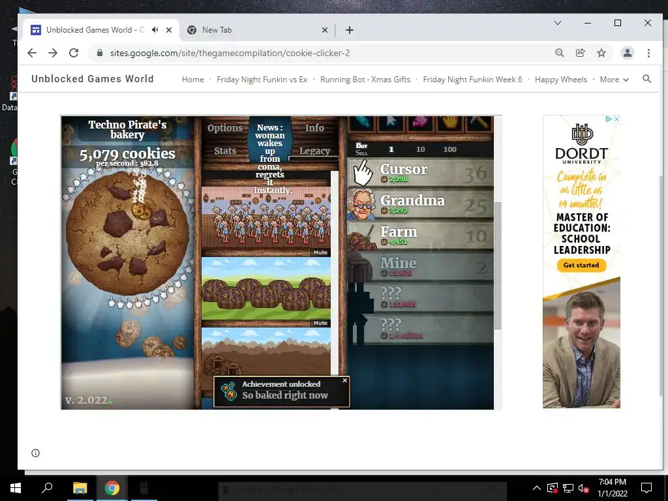
Task: Close the New Tab tab
Action: point(325,30)
